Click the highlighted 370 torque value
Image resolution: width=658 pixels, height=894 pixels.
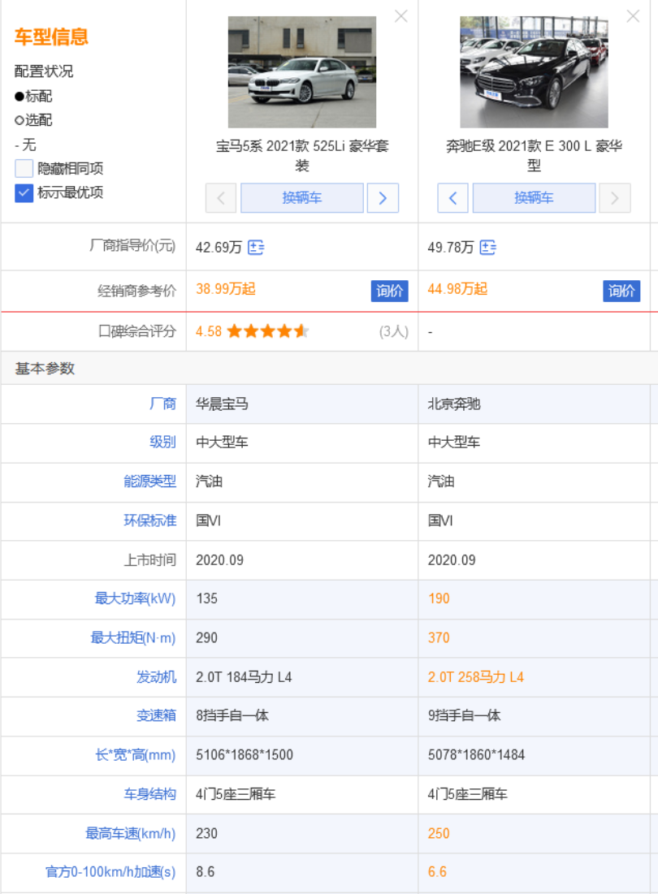click(439, 638)
